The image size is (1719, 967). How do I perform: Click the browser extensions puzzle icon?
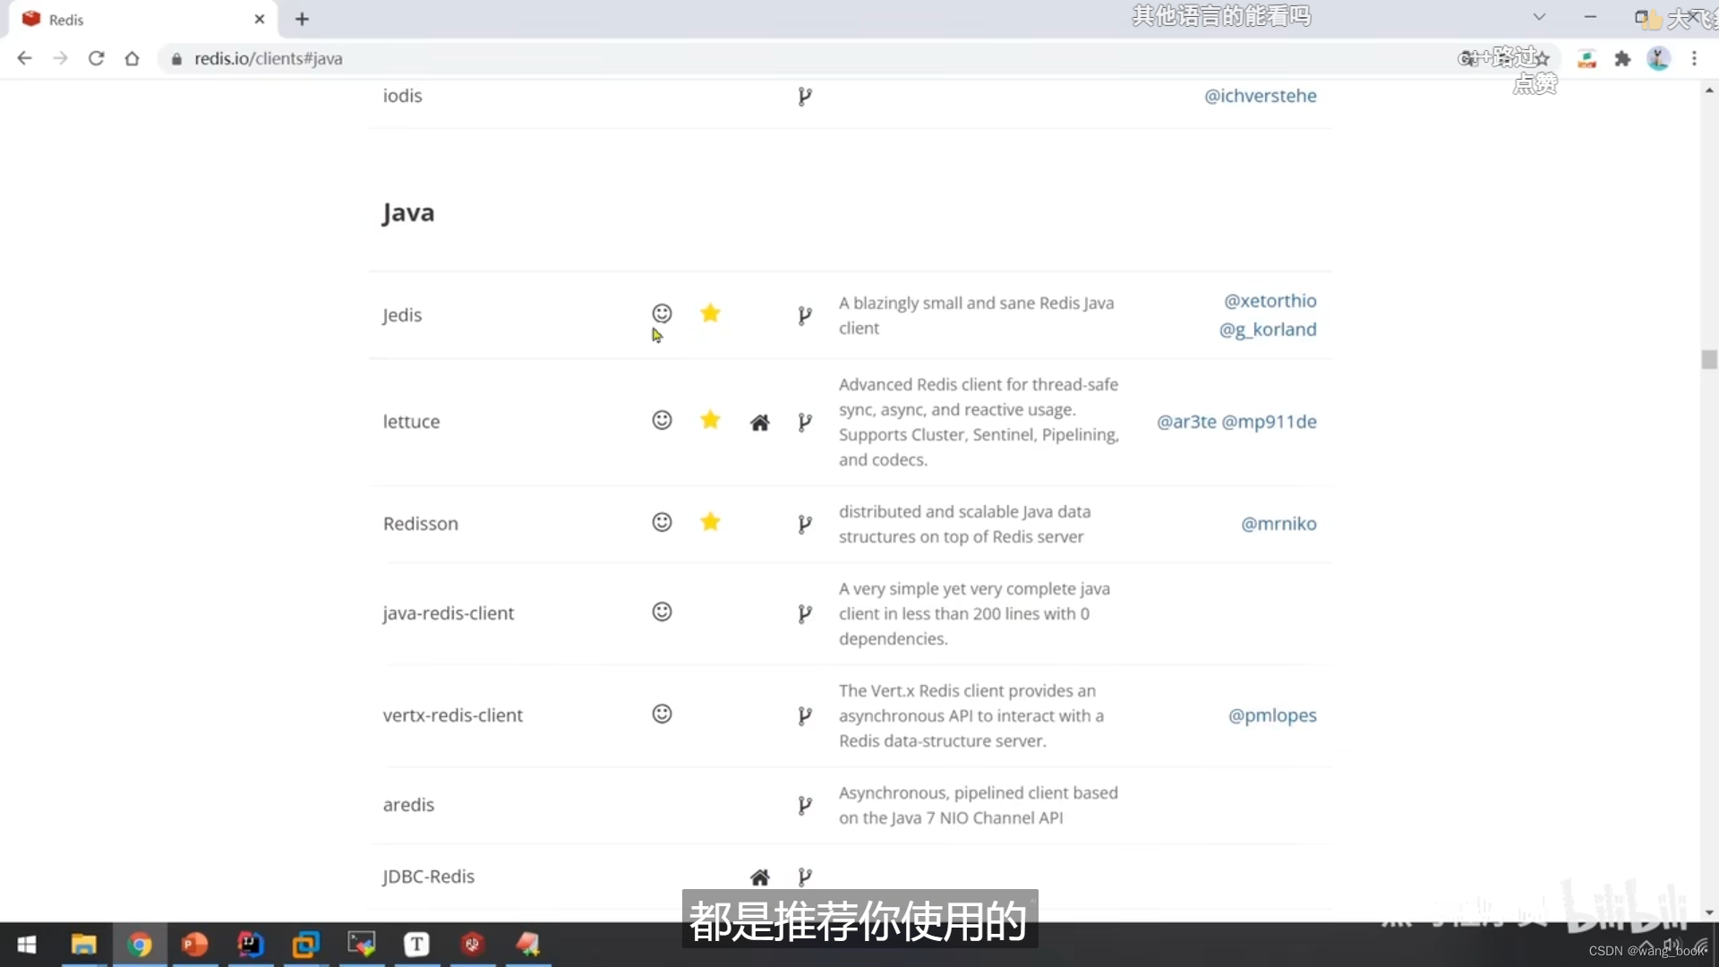coord(1622,59)
